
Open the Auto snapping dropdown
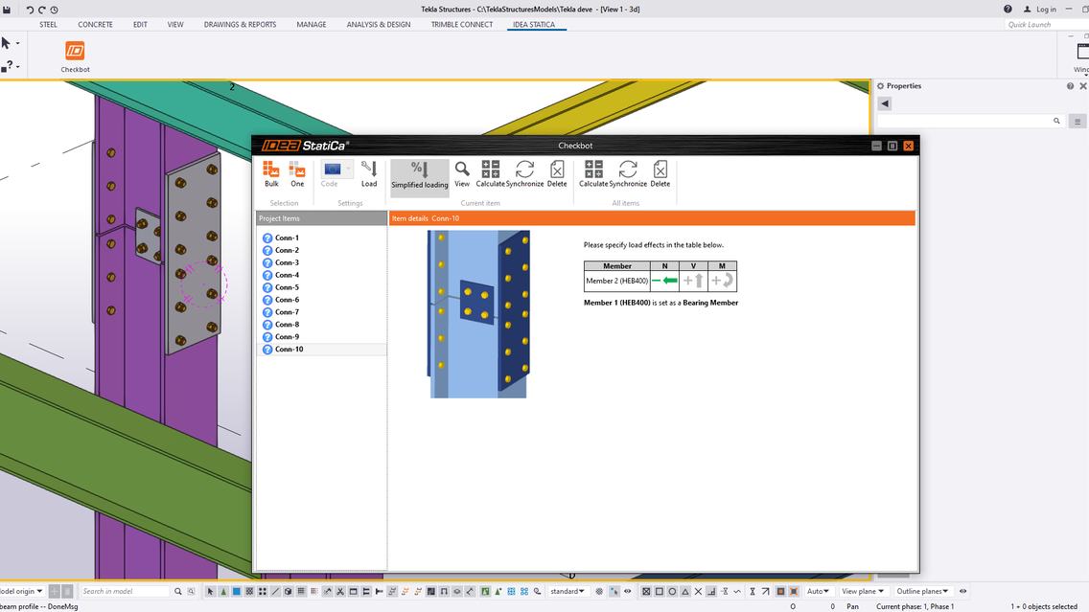click(818, 591)
